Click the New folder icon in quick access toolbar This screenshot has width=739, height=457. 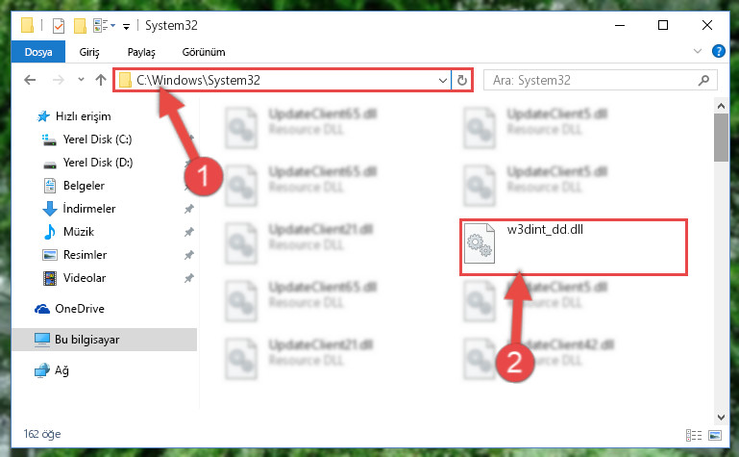click(80, 25)
